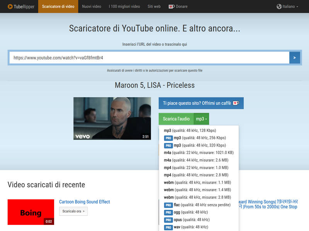Click the PRO badge beside ogg
The width and height of the screenshot is (309, 231).
click(x=168, y=212)
